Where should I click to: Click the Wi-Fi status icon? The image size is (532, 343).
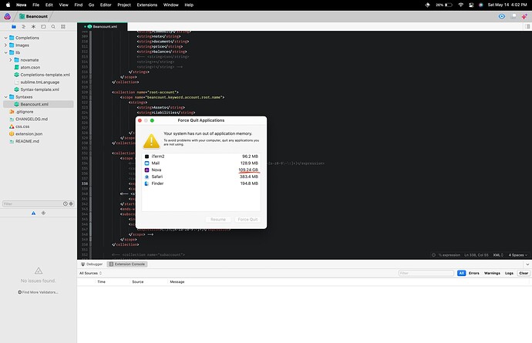(x=461, y=5)
